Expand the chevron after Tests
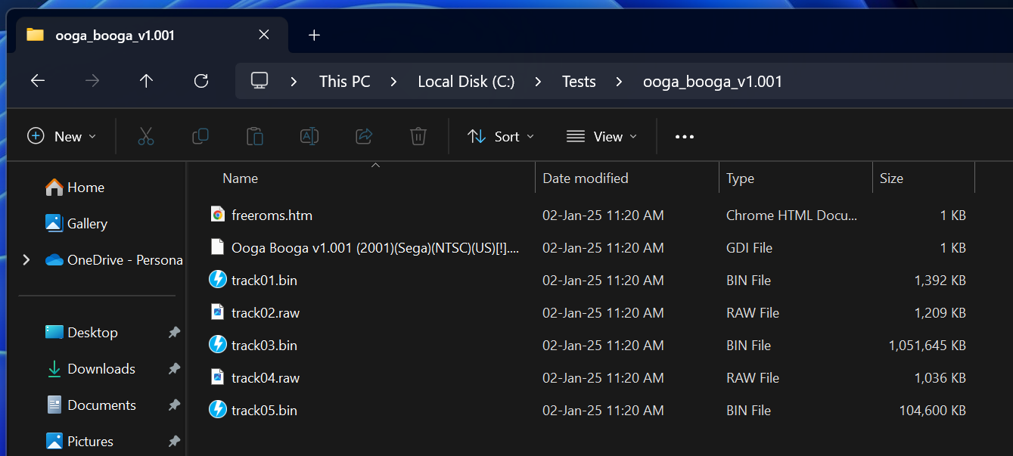The height and width of the screenshot is (456, 1013). (619, 82)
